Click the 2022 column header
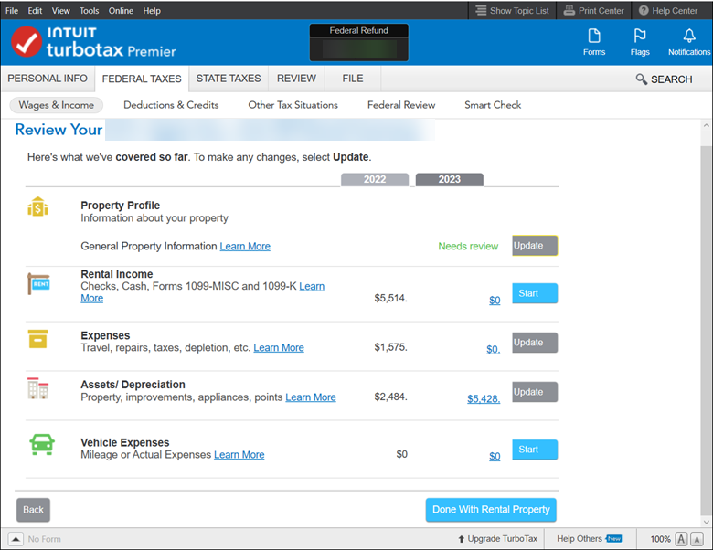Viewport: 713px width, 550px height. (x=375, y=180)
